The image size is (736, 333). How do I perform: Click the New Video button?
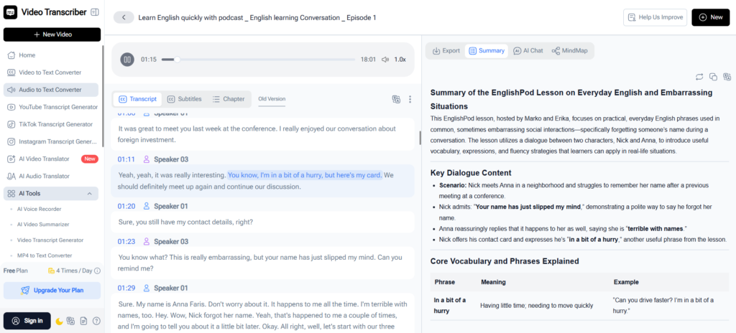(x=52, y=34)
